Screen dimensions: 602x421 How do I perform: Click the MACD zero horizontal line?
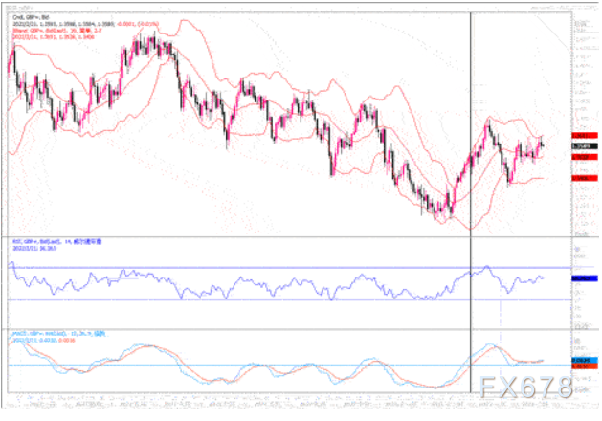coord(290,365)
